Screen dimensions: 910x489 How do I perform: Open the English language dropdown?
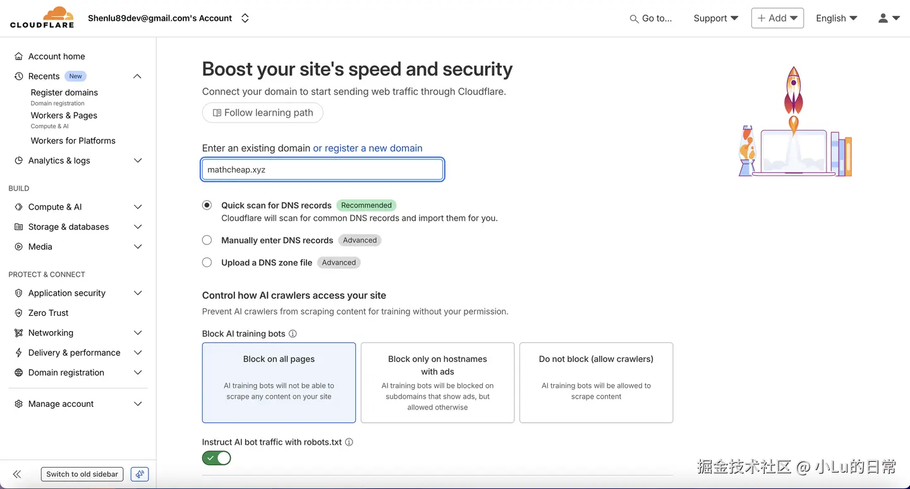click(x=836, y=18)
